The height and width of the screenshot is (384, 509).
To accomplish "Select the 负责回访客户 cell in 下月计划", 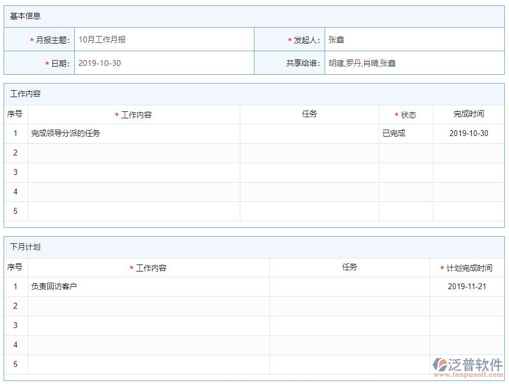I will 148,287.
